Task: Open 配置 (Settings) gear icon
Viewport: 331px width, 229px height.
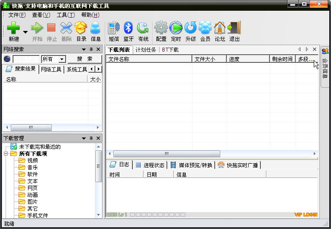Action: 161,28
